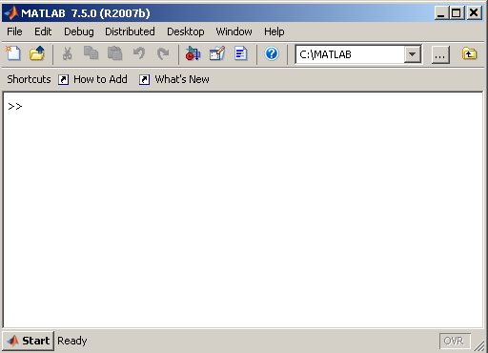
Task: Click the C:\MATLAB current directory field
Action: [x=350, y=54]
